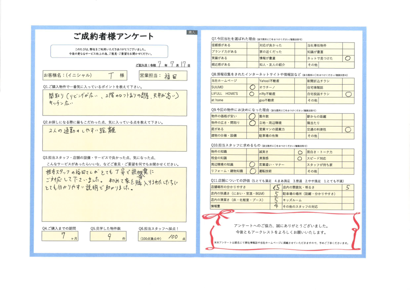This screenshot has height=290, width=410.
Task: Click the Q2 answer box about commuting distance
Action: (x=114, y=135)
